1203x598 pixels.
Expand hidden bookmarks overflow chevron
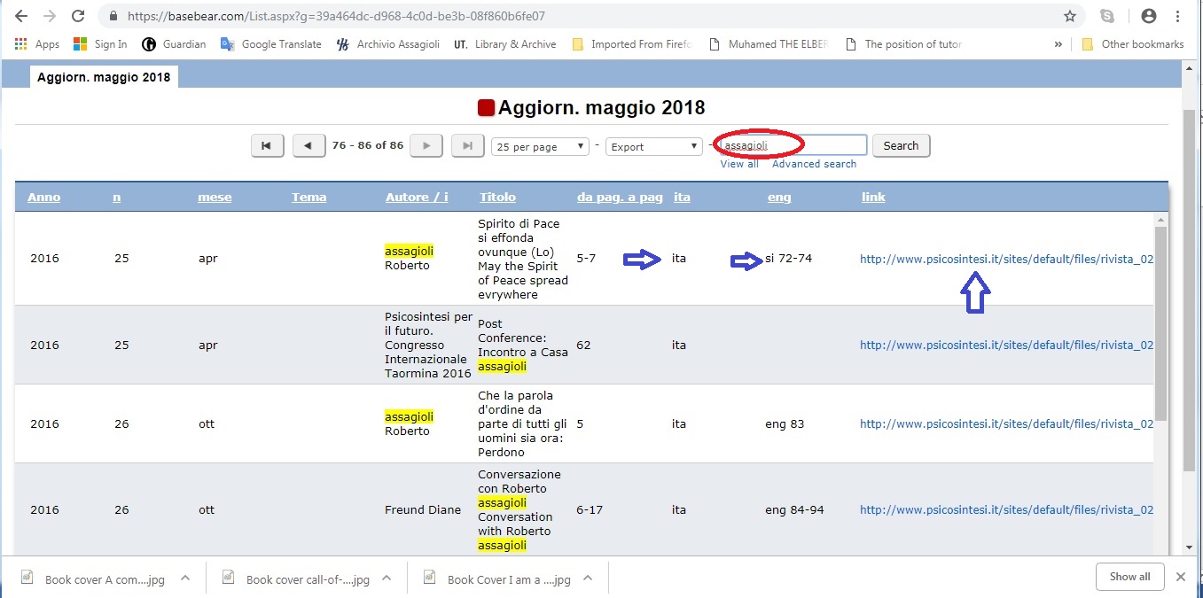(x=1058, y=44)
